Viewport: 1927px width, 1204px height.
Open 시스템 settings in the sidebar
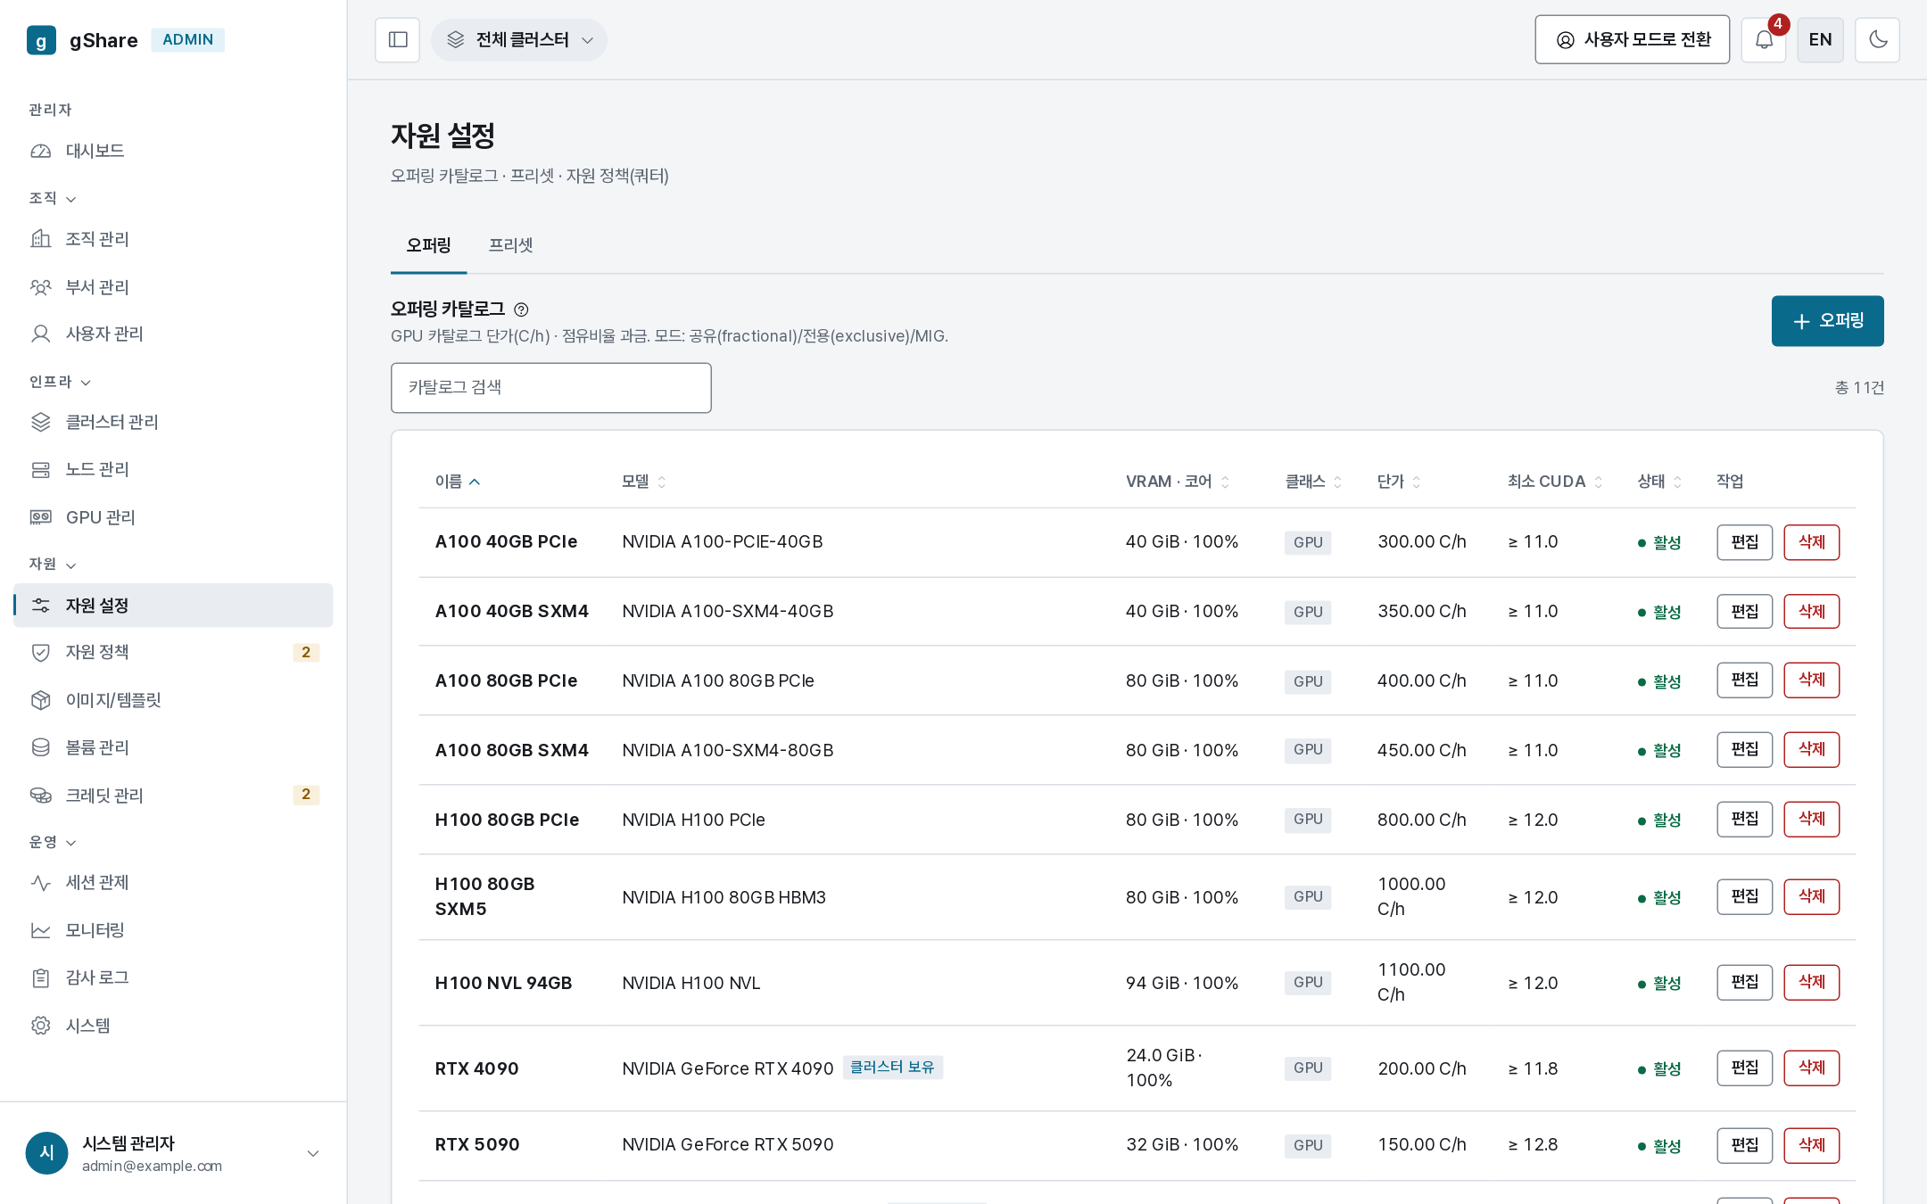click(173, 1026)
